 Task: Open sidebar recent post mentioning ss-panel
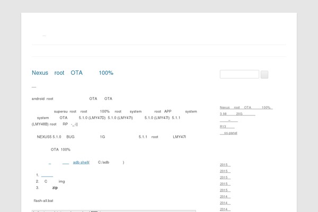pyautogui.click(x=228, y=133)
